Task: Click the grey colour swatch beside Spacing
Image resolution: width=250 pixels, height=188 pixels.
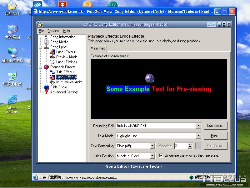Action: pos(198,146)
